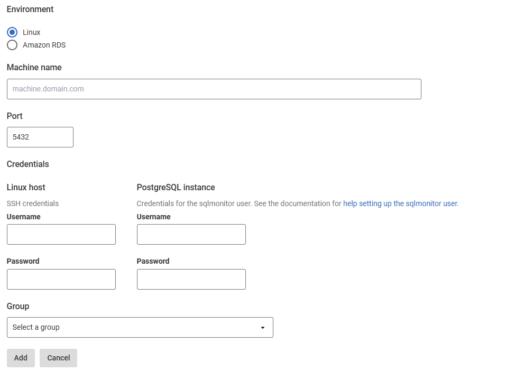Choose the Amazon RDS radio button
This screenshot has width=515, height=371.
pos(12,45)
